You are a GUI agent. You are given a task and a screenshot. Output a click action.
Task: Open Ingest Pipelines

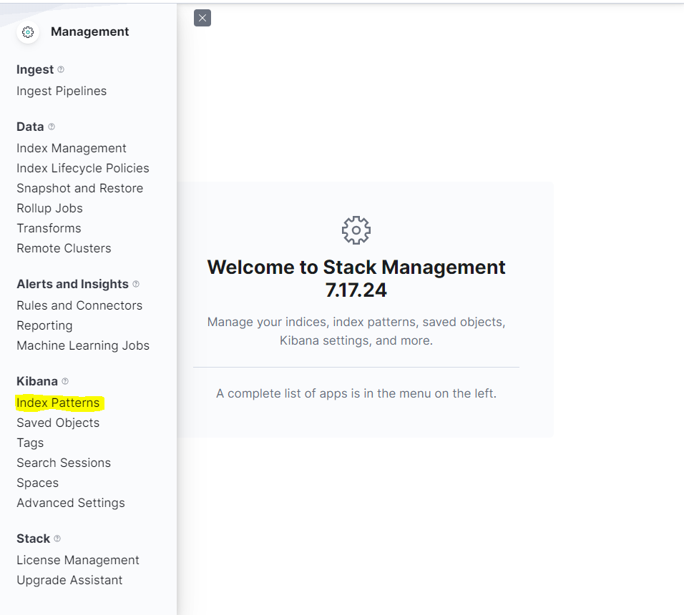[62, 91]
